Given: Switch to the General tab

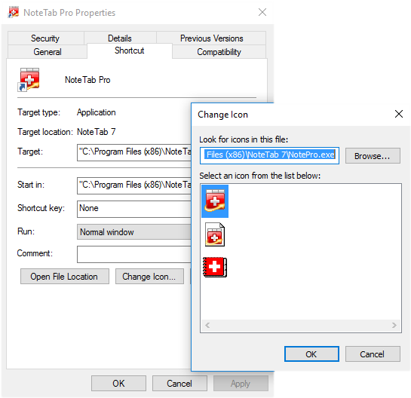Looking at the screenshot, I should tap(48, 51).
